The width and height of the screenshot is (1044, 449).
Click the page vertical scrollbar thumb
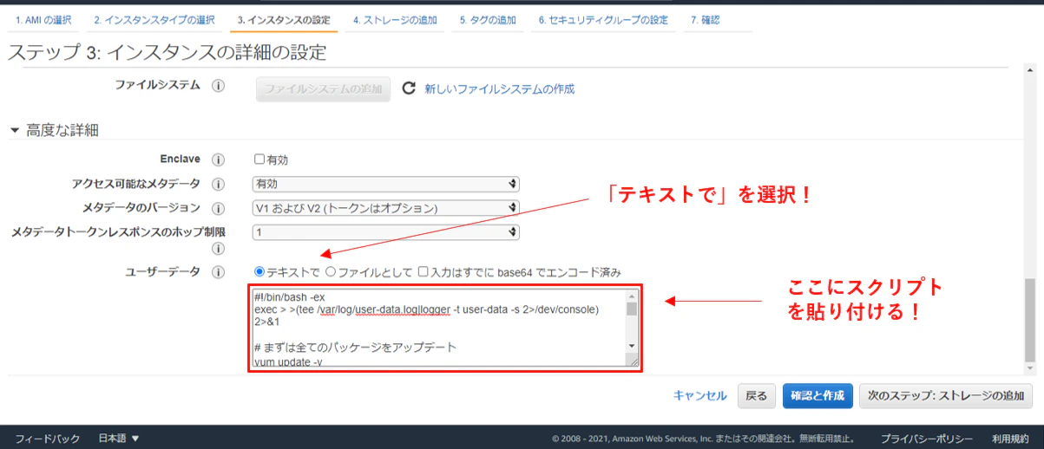coord(1030,321)
